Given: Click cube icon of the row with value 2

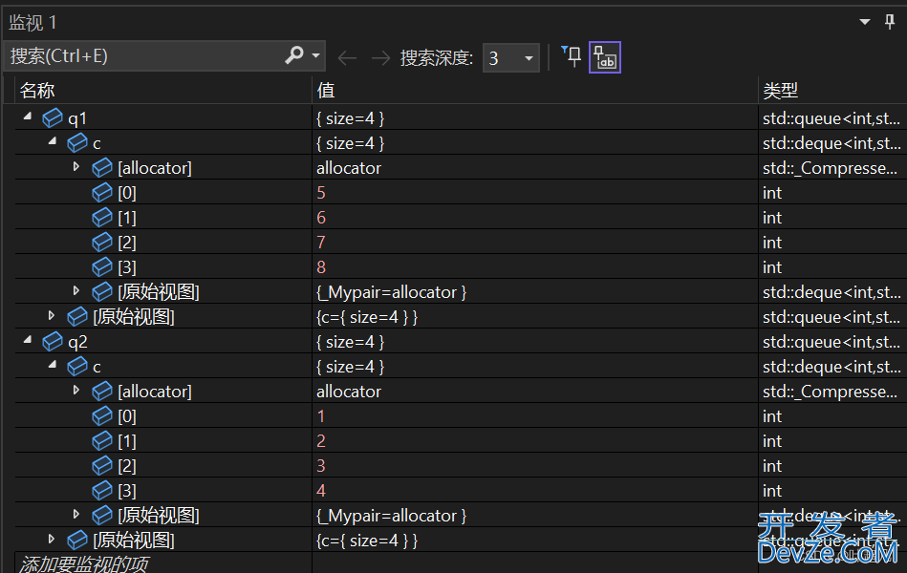Looking at the screenshot, I should coord(102,440).
